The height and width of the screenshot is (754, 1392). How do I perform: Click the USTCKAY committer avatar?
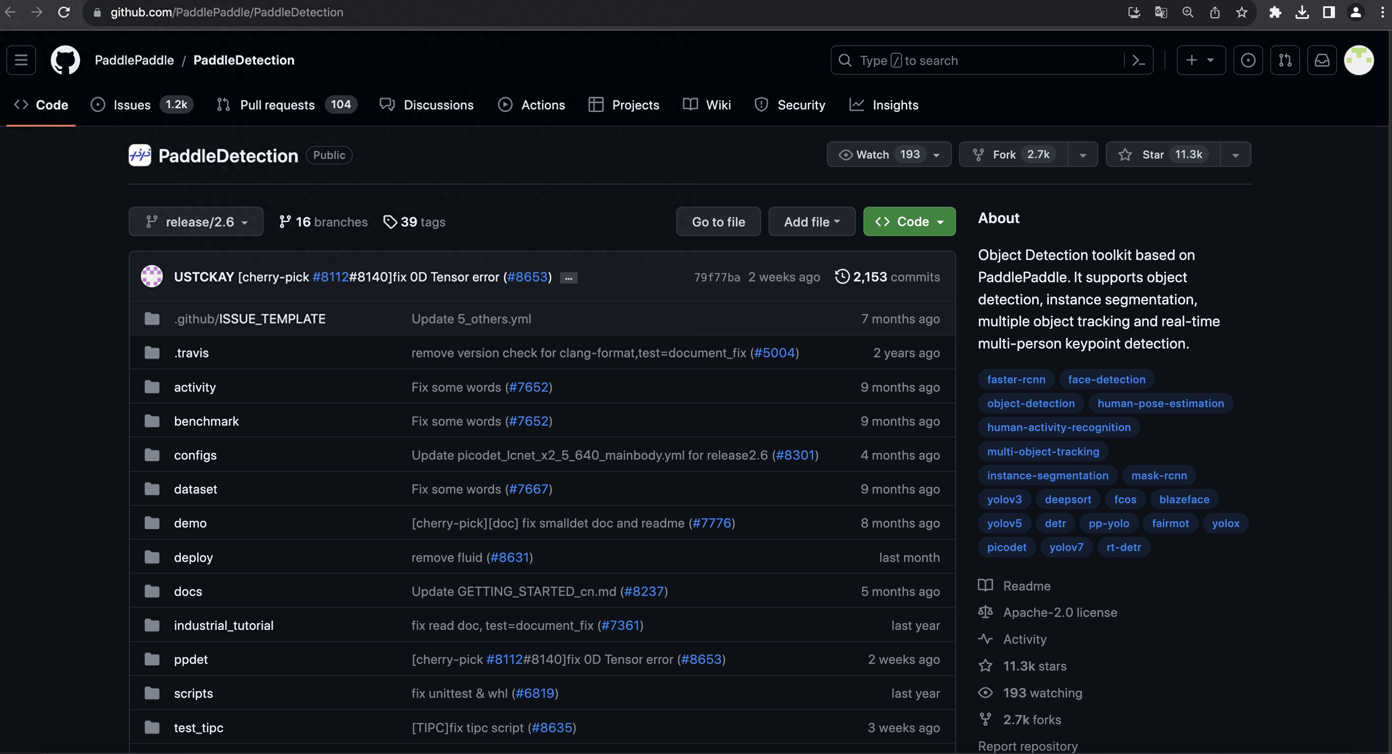pyautogui.click(x=152, y=276)
